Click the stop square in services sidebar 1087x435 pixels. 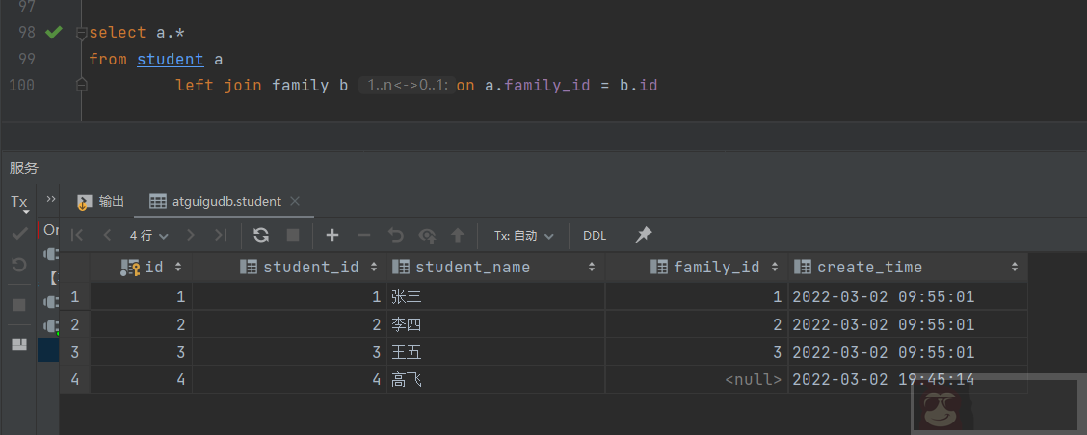19,305
